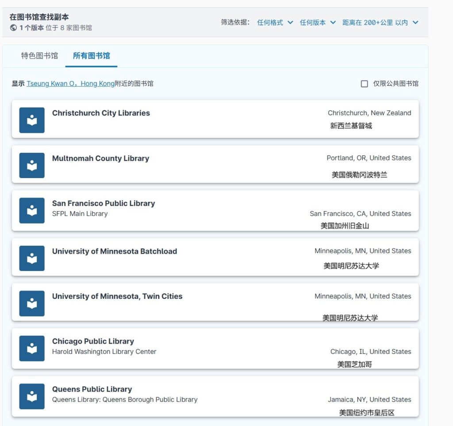Select the 所有图书馆 tab
Screen dimensions: 453x426
click(91, 56)
